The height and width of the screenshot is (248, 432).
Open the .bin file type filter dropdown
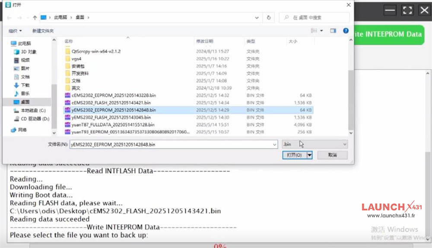(314, 144)
